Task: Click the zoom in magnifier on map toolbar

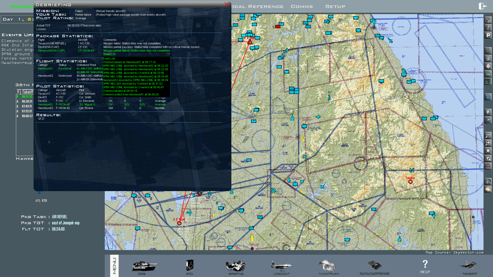Action: coord(488,143)
